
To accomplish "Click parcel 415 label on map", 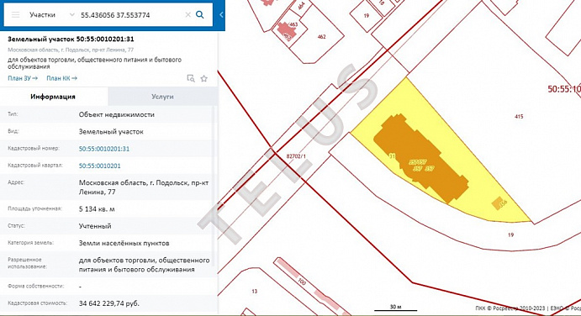I will 519,116.
